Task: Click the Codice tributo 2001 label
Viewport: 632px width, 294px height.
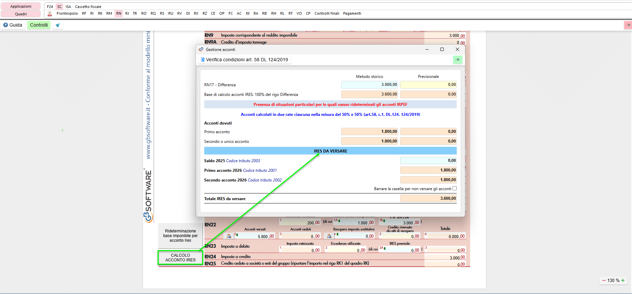Action: (260, 170)
